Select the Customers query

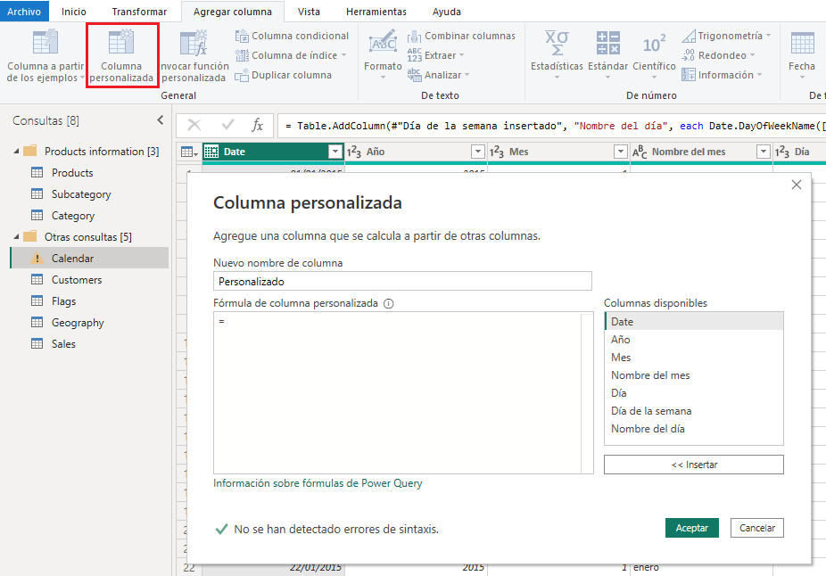click(77, 280)
